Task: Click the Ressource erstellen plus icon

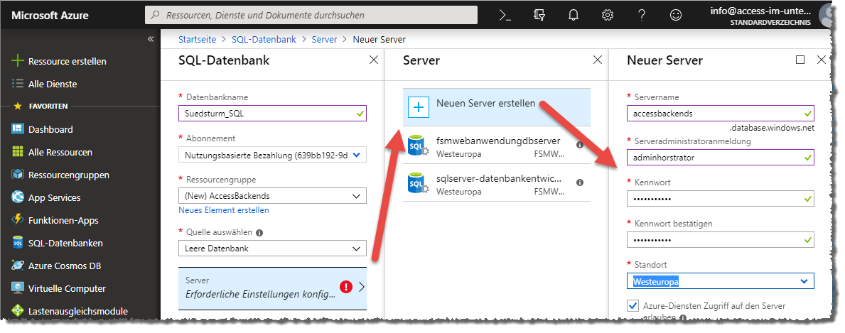Action: pos(18,61)
